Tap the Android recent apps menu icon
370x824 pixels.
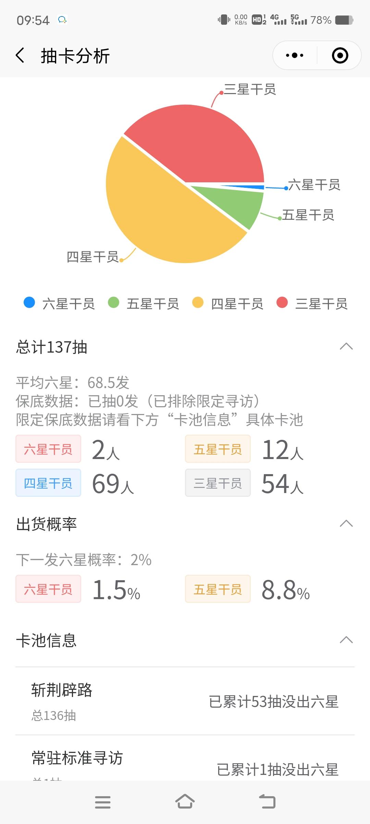(103, 802)
